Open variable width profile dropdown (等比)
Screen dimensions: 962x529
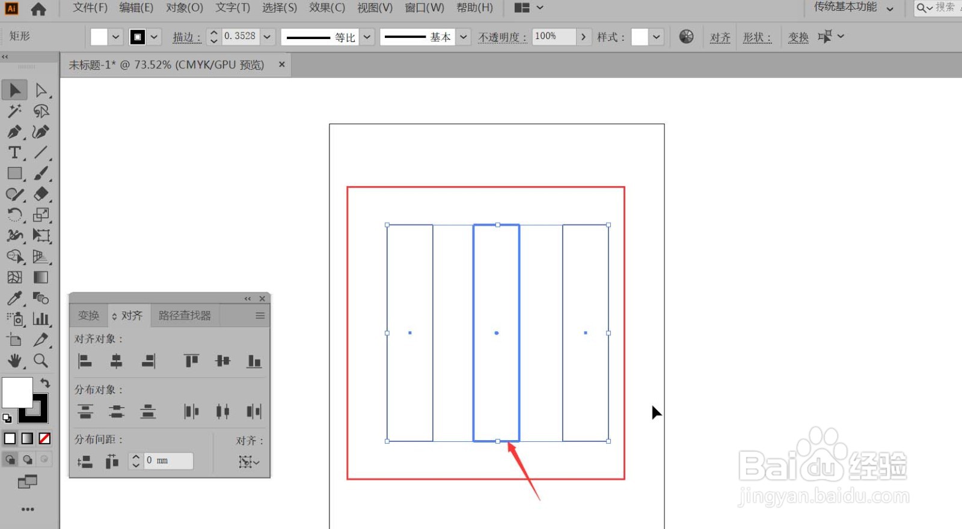click(x=367, y=37)
